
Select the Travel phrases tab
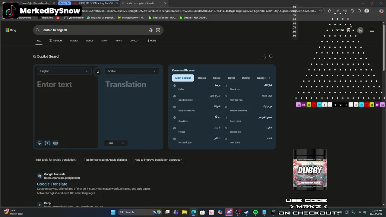pyautogui.click(x=231, y=78)
